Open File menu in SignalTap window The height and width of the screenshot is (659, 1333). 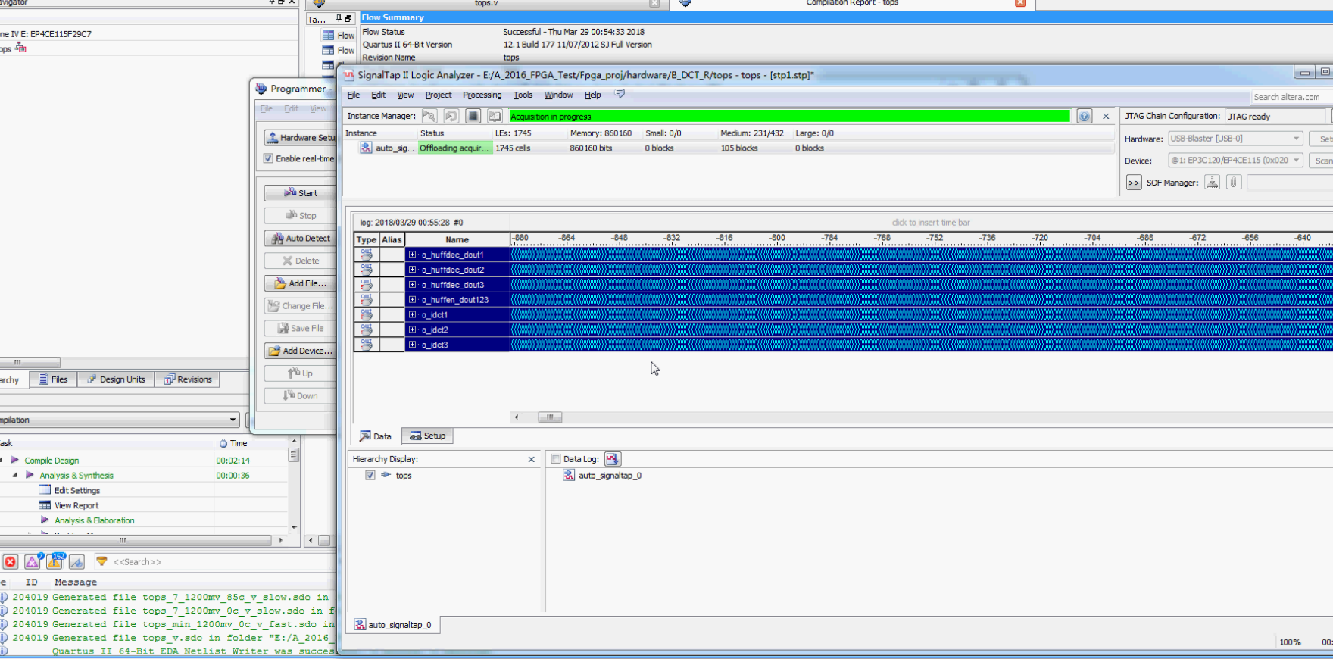pyautogui.click(x=354, y=95)
